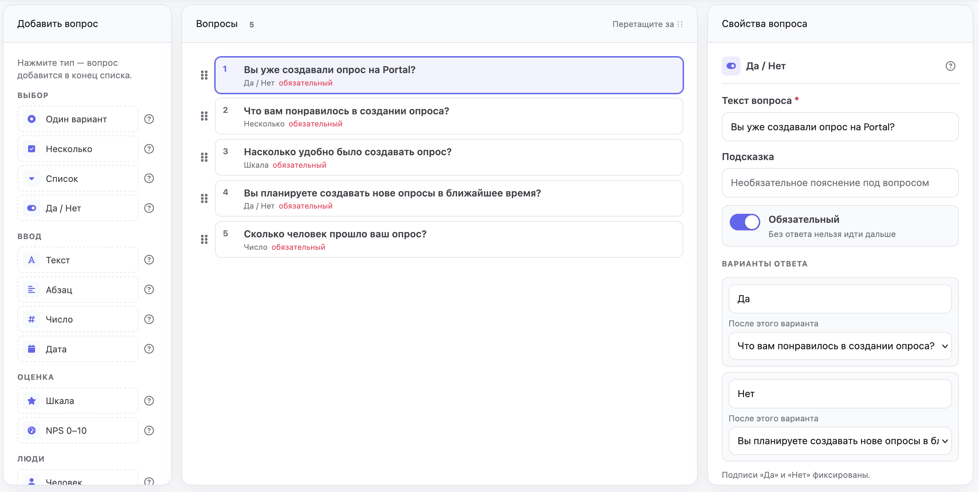Image resolution: width=979 pixels, height=492 pixels.
Task: Click the questions count 5 badge
Action: [x=252, y=25]
